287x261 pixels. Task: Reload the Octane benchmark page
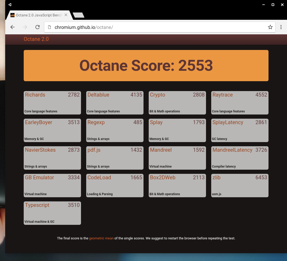37,27
